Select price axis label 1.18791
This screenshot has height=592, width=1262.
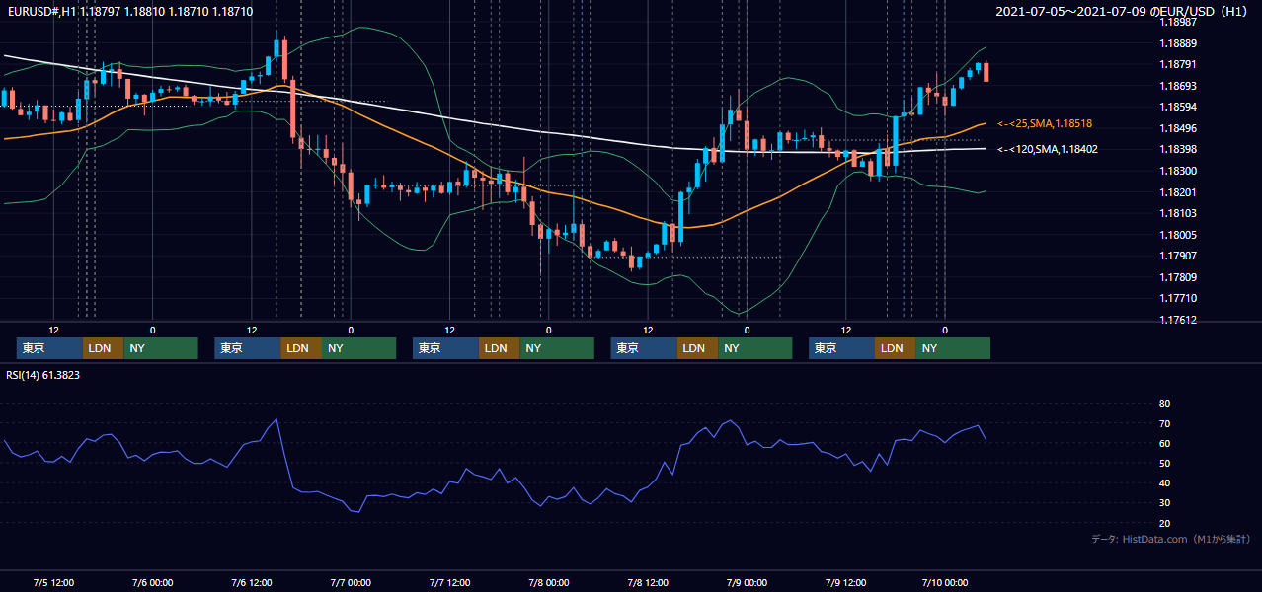click(1178, 64)
